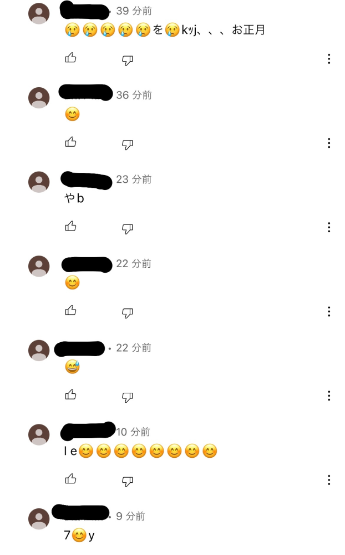Click the '9 分前' timestamp link
This screenshot has width=345, height=555.
pos(130,517)
